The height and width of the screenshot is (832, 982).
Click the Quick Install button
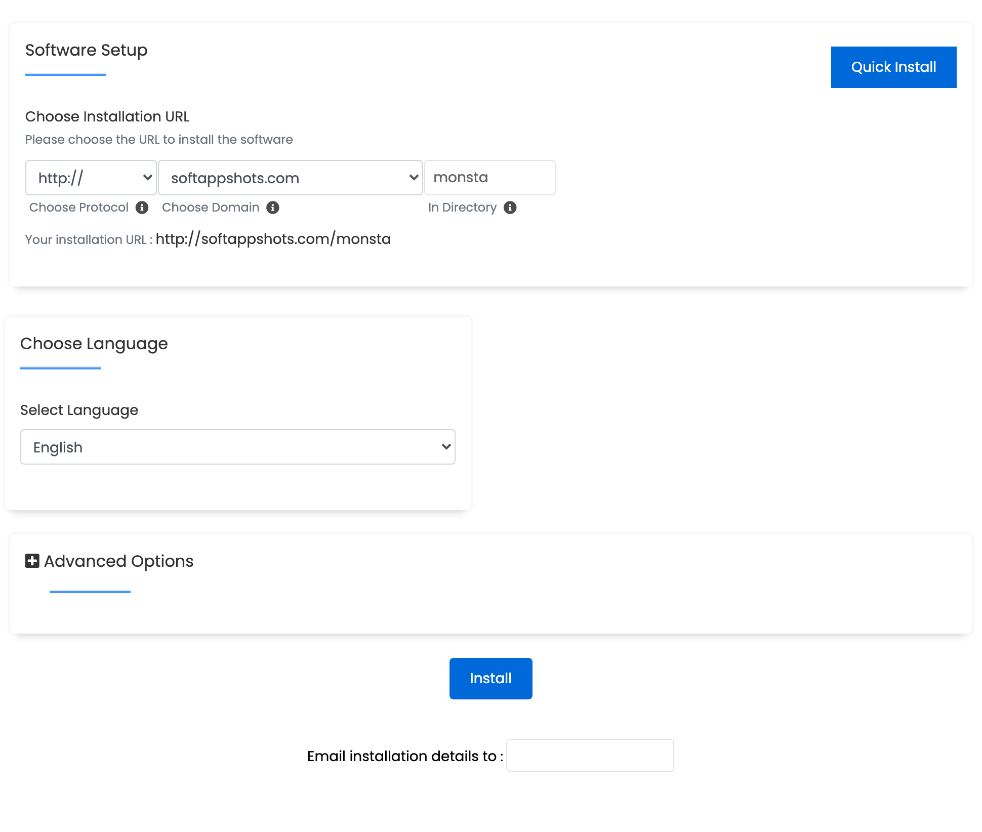[893, 67]
